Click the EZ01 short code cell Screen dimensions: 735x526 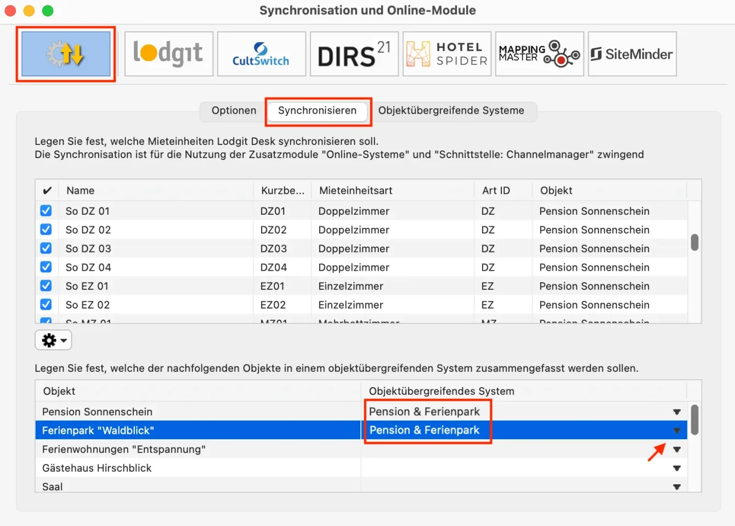[x=273, y=286]
